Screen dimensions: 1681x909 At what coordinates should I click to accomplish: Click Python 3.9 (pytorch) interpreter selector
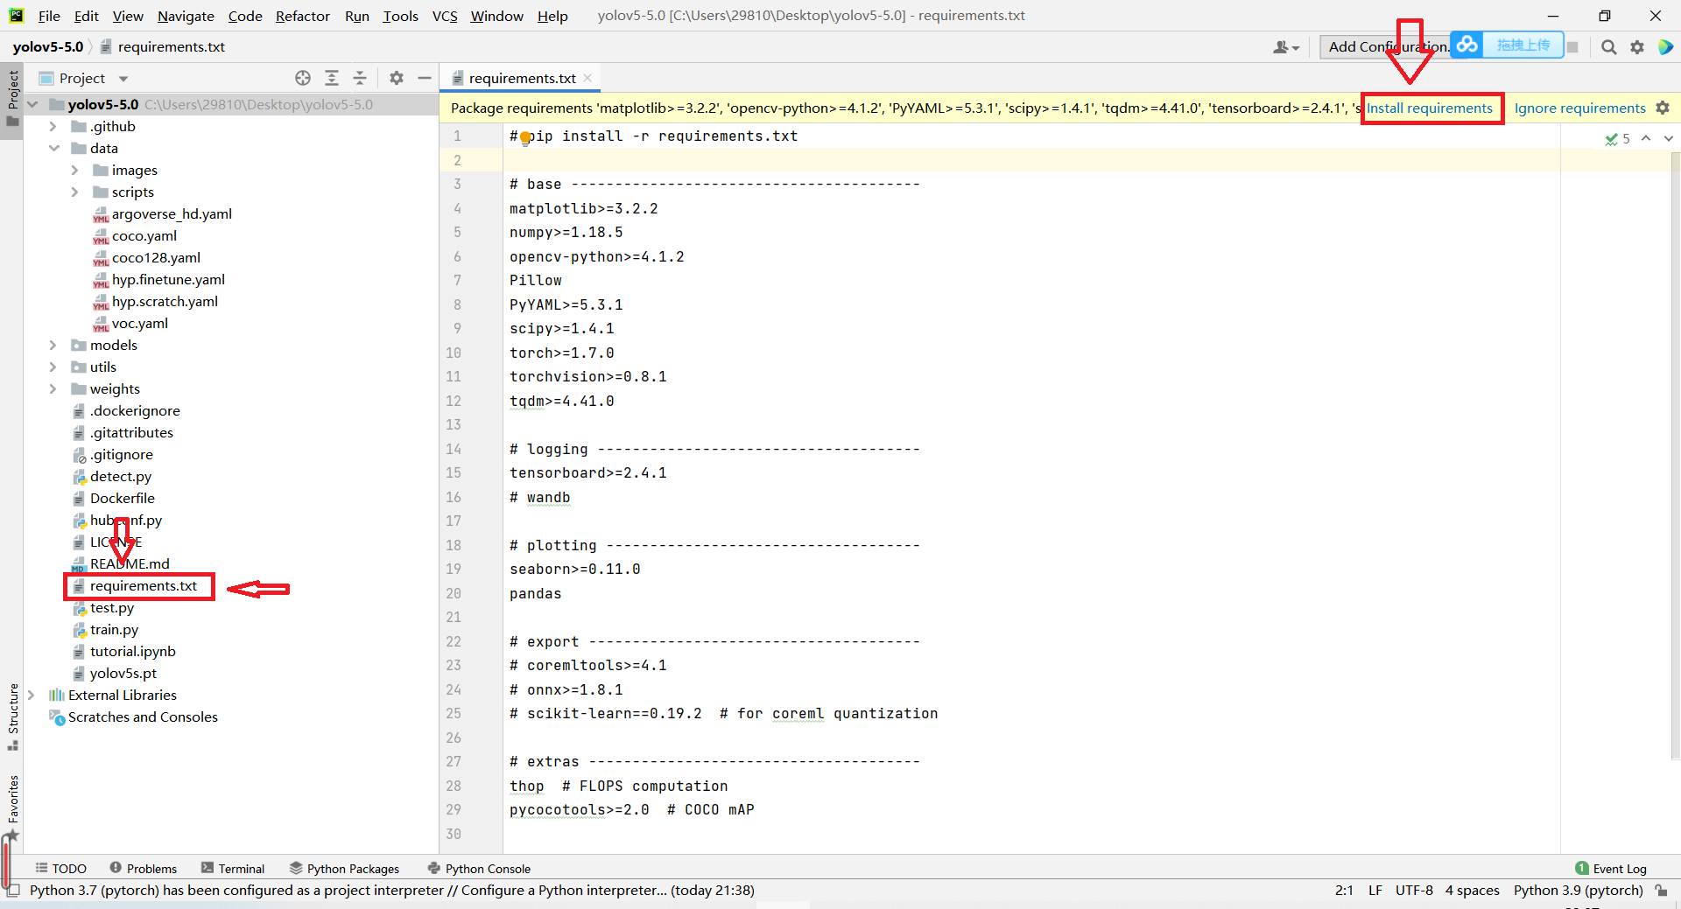point(1578,891)
